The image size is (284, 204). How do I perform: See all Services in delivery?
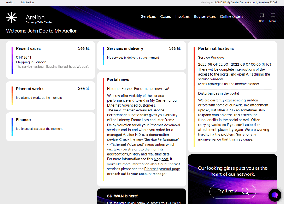coord(175,48)
